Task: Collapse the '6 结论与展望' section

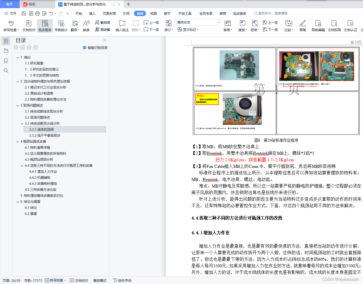Action: [18, 202]
